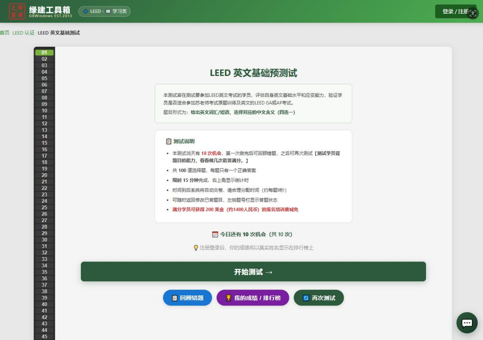Open question 24 from number list
The image size is (483, 340).
[x=44, y=201]
